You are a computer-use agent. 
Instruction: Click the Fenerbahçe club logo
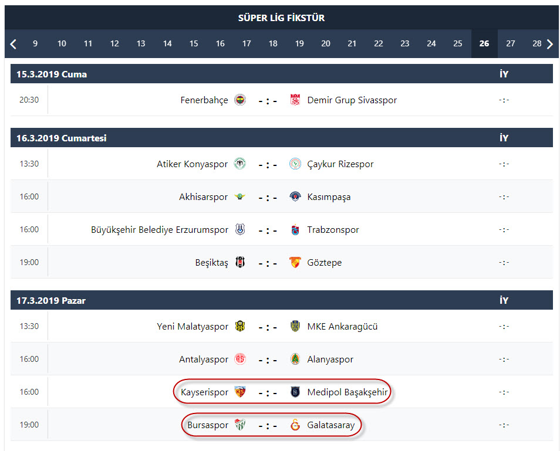tap(240, 100)
